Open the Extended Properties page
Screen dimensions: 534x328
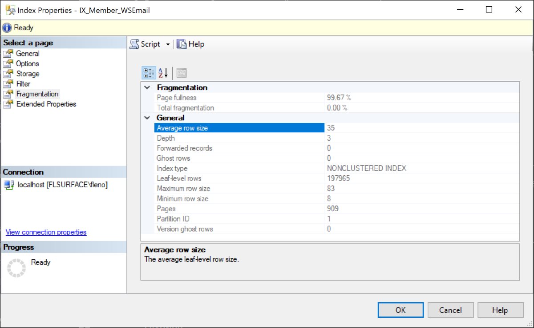tap(46, 104)
